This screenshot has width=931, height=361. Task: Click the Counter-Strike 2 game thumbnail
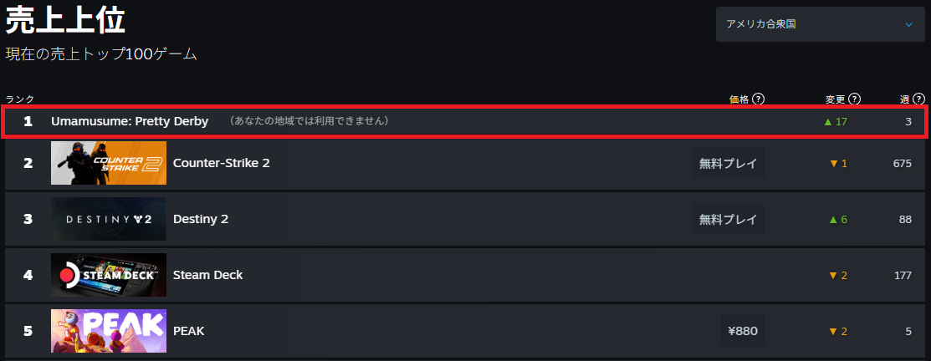[109, 163]
